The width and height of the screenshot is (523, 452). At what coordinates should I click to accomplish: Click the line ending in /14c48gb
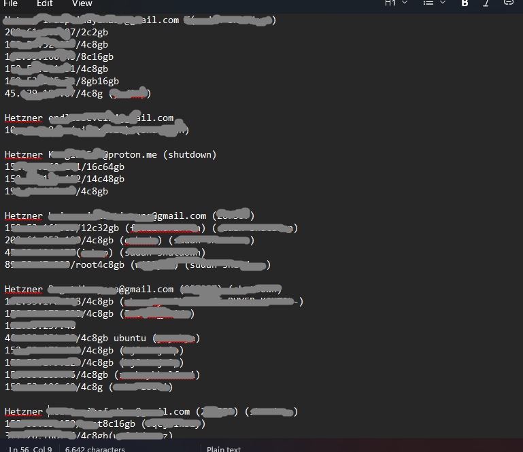pos(65,179)
